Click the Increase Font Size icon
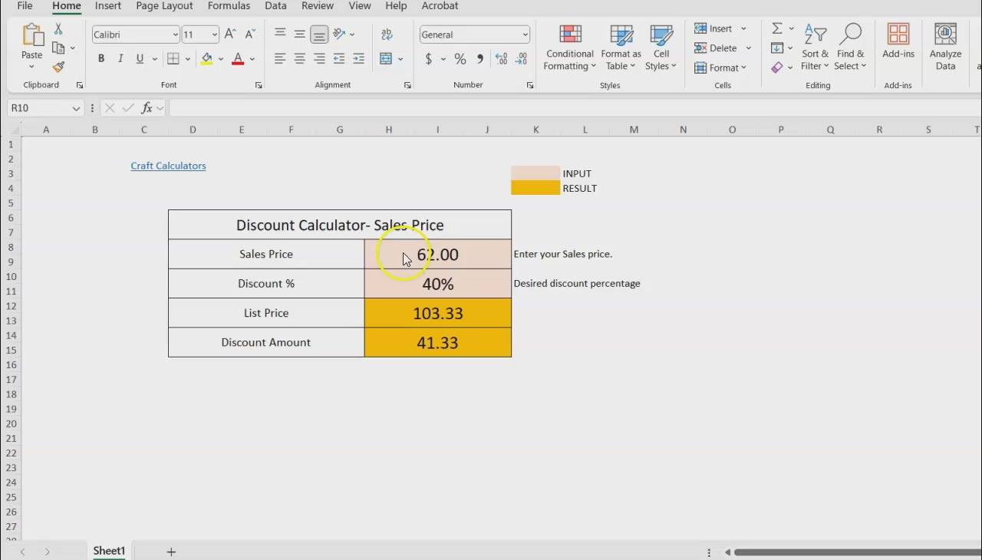This screenshot has height=560, width=982. (230, 35)
